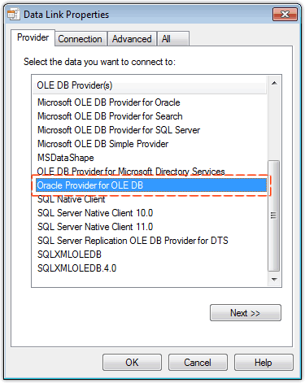This screenshot has height=383, width=305.
Task: Switch to the All tab
Action: coord(173,39)
